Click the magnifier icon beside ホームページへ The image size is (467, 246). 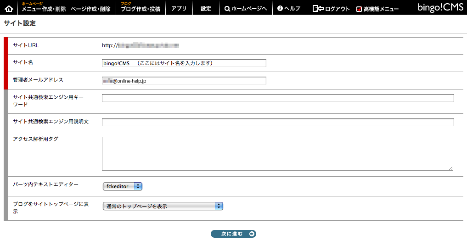coord(227,9)
